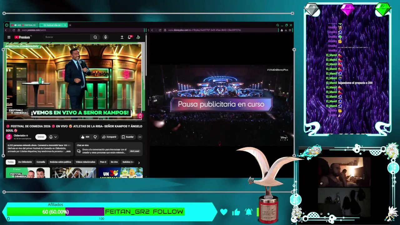Viewport: 400px width, 225px height.
Task: Click the live chat bubble icon
Action: (x=79, y=151)
